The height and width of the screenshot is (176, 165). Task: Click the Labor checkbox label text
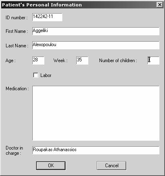pos(46,75)
